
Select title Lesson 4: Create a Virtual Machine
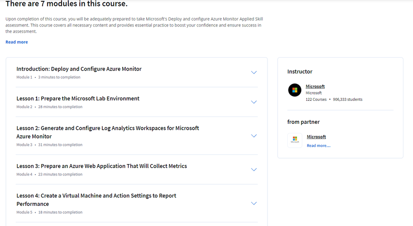[x=96, y=200]
